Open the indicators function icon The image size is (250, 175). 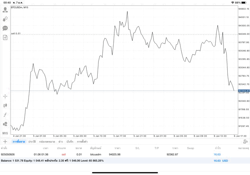click(x=5, y=115)
